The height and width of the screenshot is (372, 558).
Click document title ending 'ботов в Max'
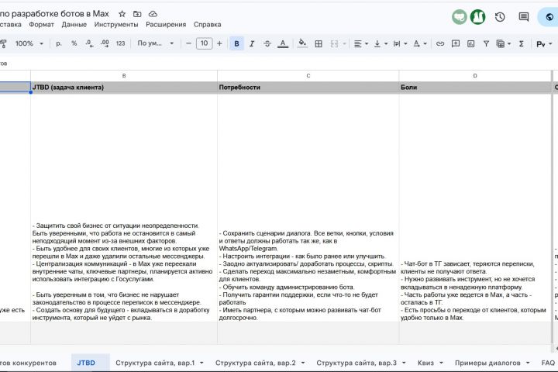(x=55, y=14)
